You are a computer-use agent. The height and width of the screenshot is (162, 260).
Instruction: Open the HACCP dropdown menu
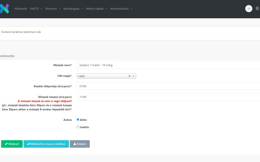36,9
